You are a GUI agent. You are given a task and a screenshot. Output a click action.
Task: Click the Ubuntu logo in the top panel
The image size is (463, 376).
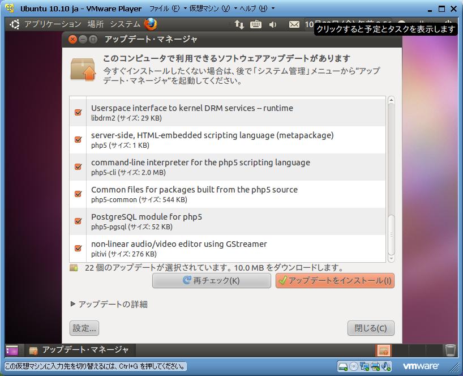(x=15, y=24)
